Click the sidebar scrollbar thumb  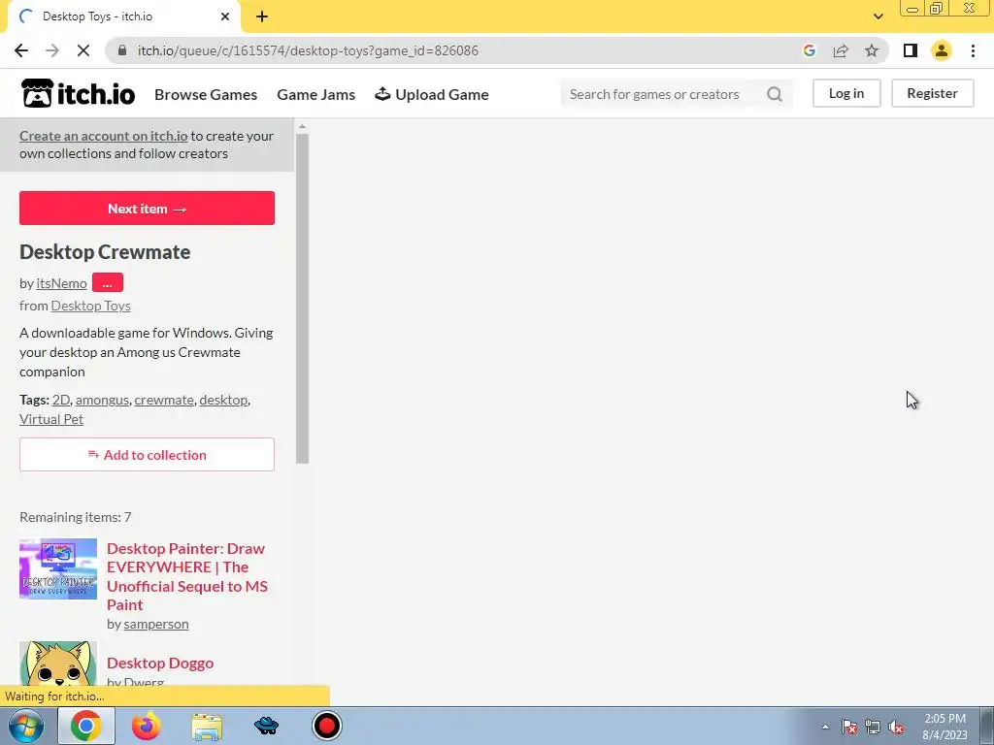point(303,298)
